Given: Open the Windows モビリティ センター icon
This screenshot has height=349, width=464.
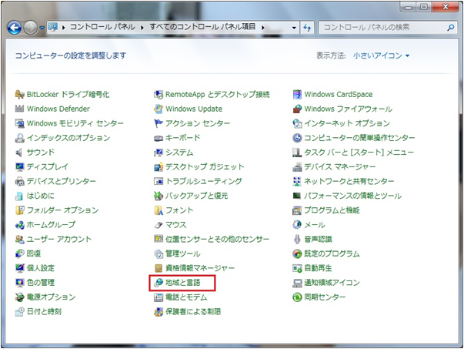Looking at the screenshot, I should tap(19, 123).
